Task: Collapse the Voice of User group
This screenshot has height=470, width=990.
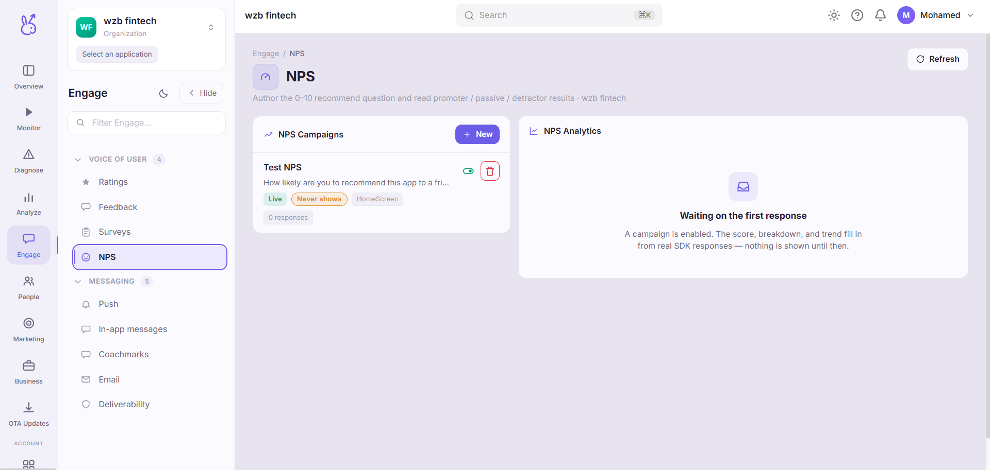Action: point(119,160)
